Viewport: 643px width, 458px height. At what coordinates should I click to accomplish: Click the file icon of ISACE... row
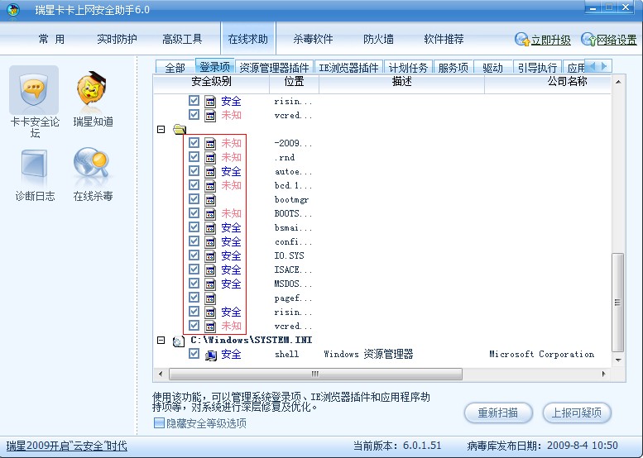(x=210, y=270)
